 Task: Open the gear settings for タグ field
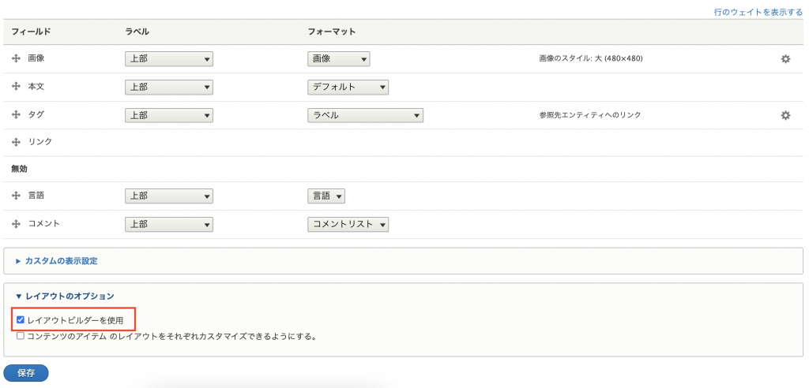785,115
